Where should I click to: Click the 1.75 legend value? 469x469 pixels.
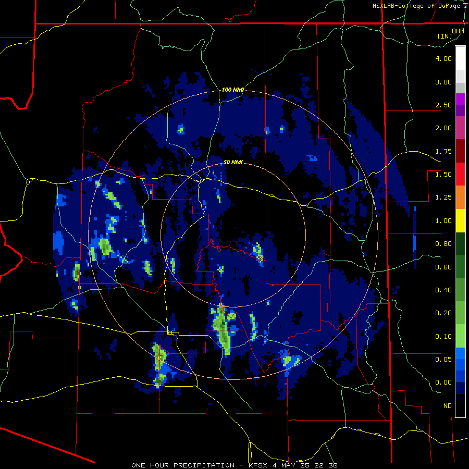pos(443,151)
